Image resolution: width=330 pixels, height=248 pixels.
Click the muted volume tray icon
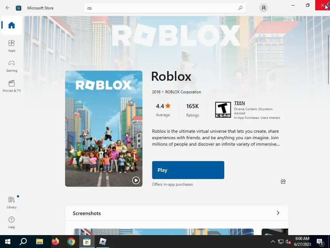pos(288,242)
